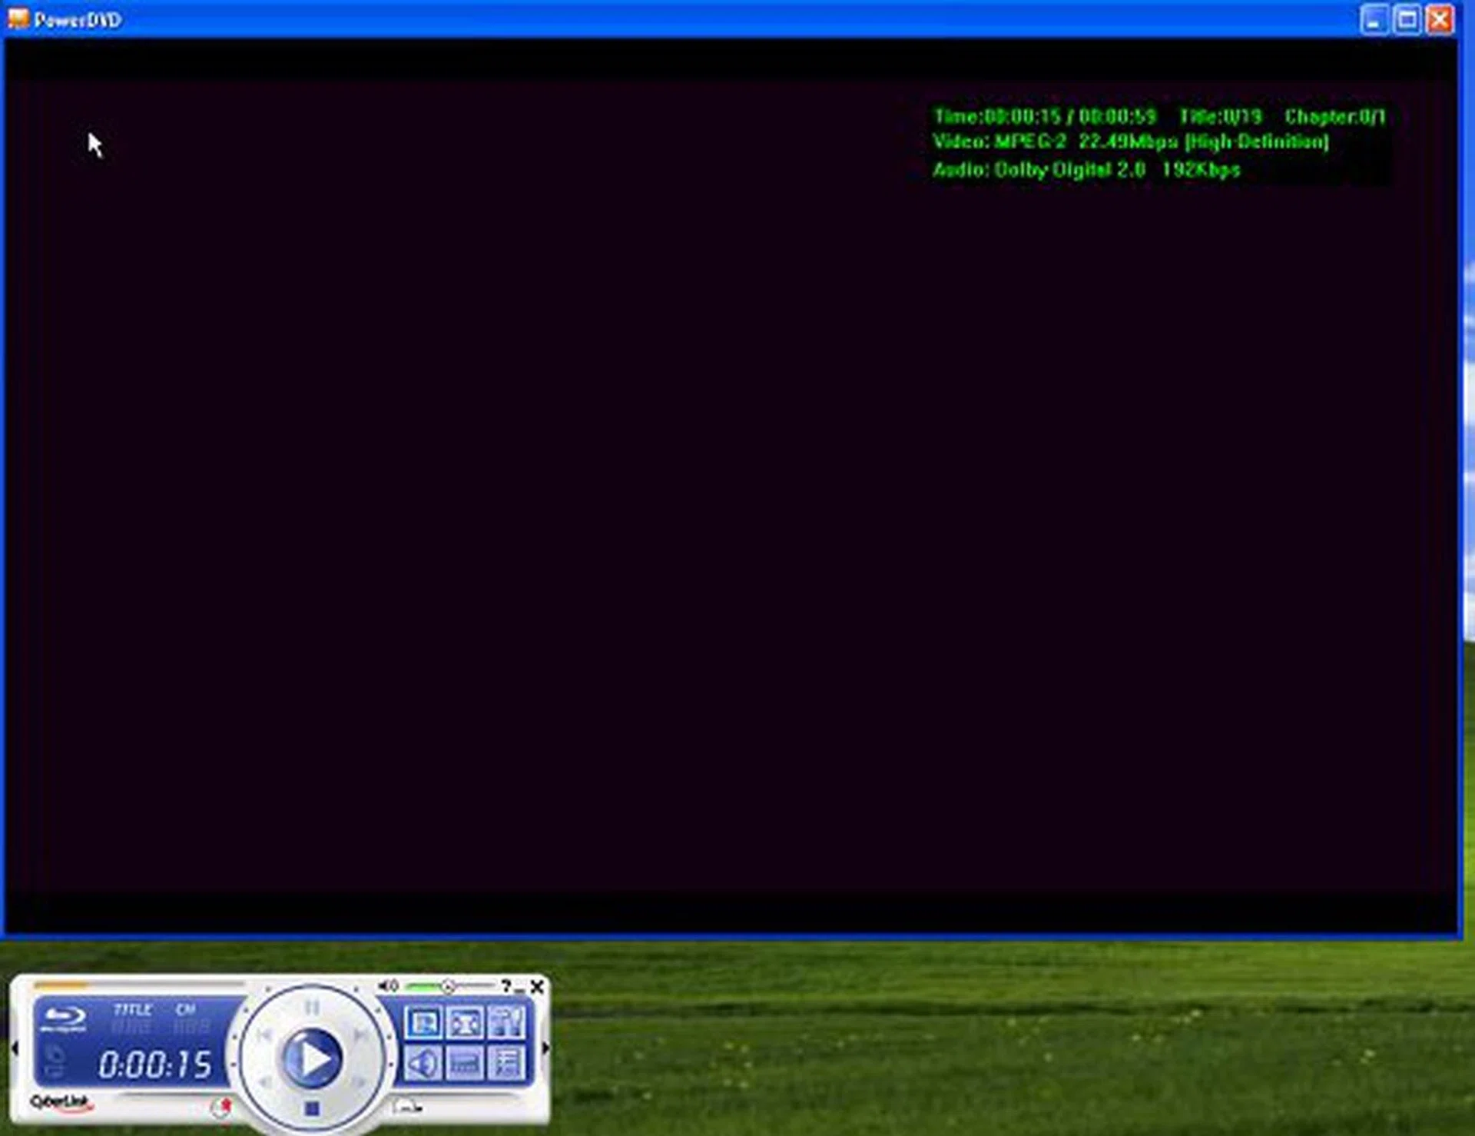This screenshot has width=1475, height=1136.
Task: Maximize the PowerDVD video window
Action: 1407,19
